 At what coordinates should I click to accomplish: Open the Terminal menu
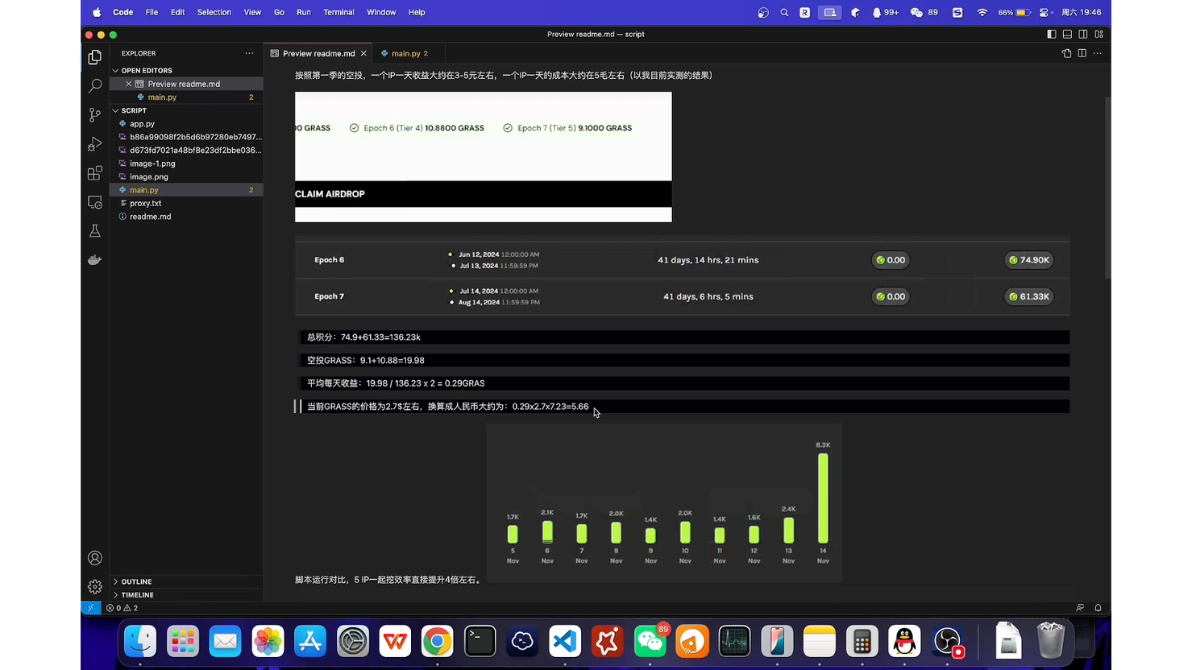[x=338, y=12]
